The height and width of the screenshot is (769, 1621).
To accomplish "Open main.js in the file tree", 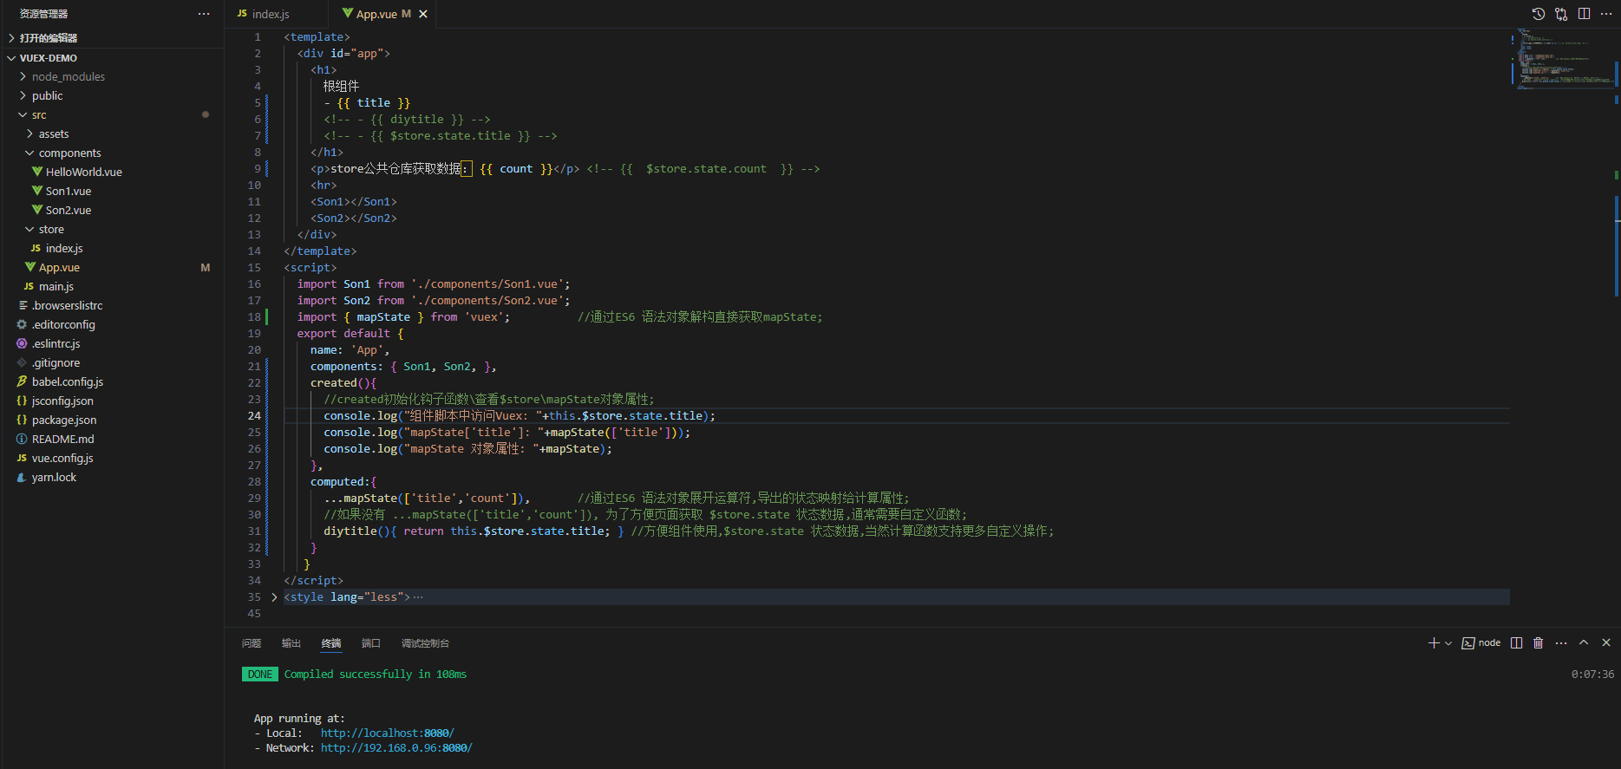I will [113, 287].
